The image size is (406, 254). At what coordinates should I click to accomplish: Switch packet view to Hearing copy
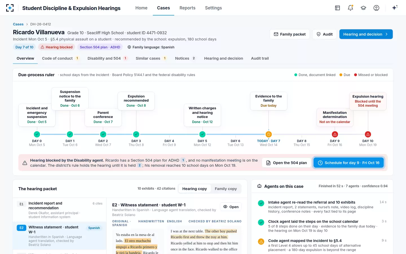pos(195,189)
